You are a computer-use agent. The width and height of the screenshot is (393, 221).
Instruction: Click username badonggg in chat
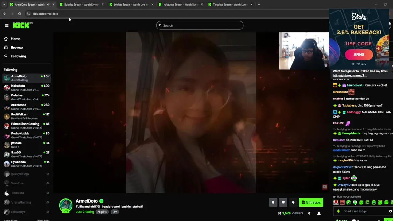(x=354, y=112)
